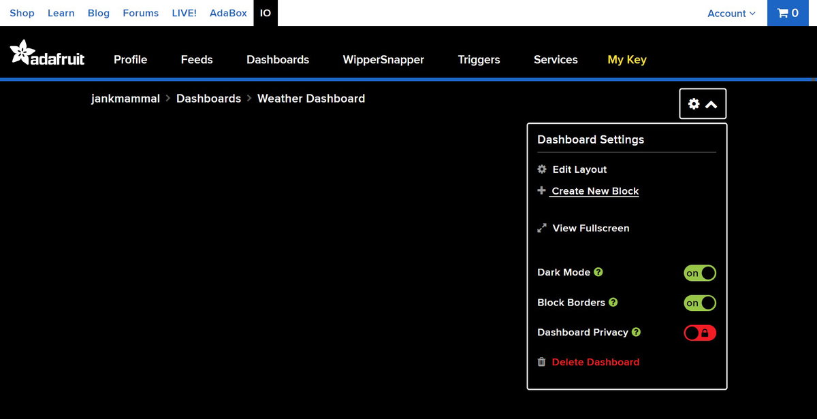Click the Dark Mode label
This screenshot has height=419, width=817.
(x=564, y=272)
